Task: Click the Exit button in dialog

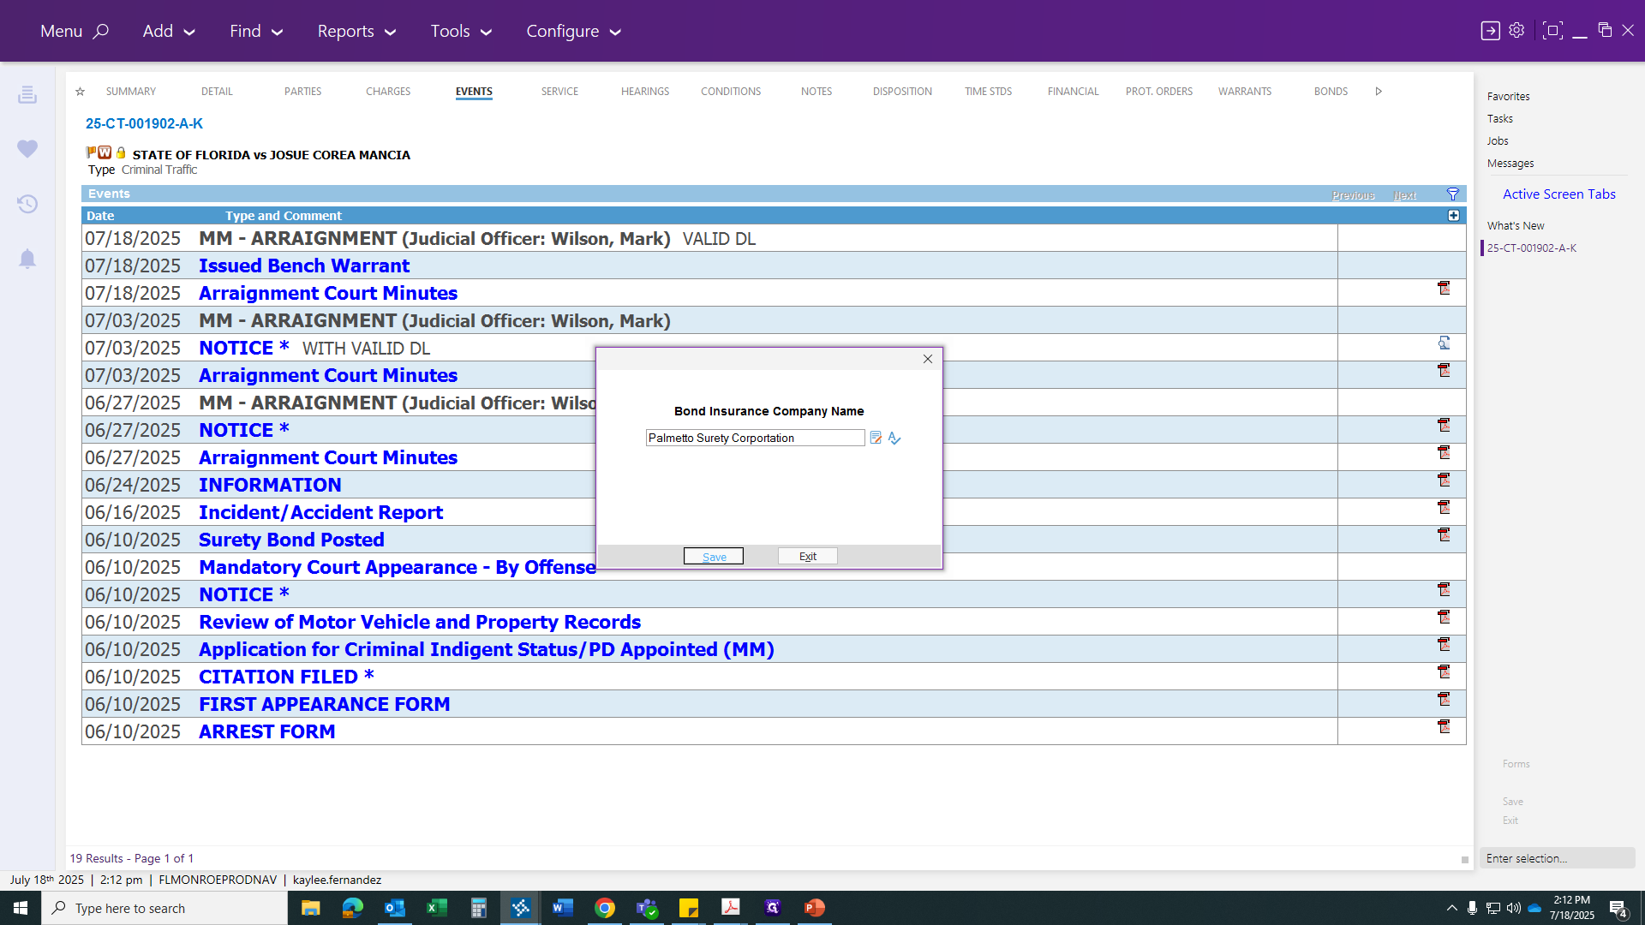Action: (x=808, y=557)
